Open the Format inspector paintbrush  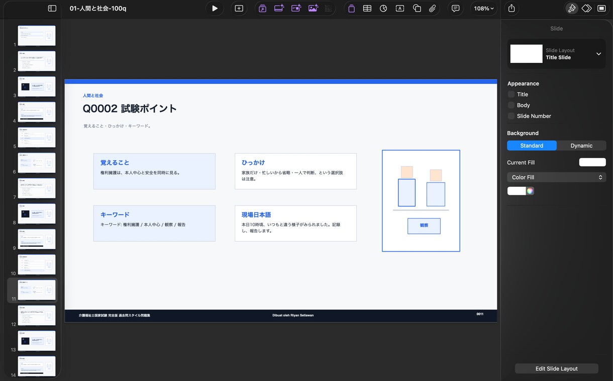pos(571,9)
